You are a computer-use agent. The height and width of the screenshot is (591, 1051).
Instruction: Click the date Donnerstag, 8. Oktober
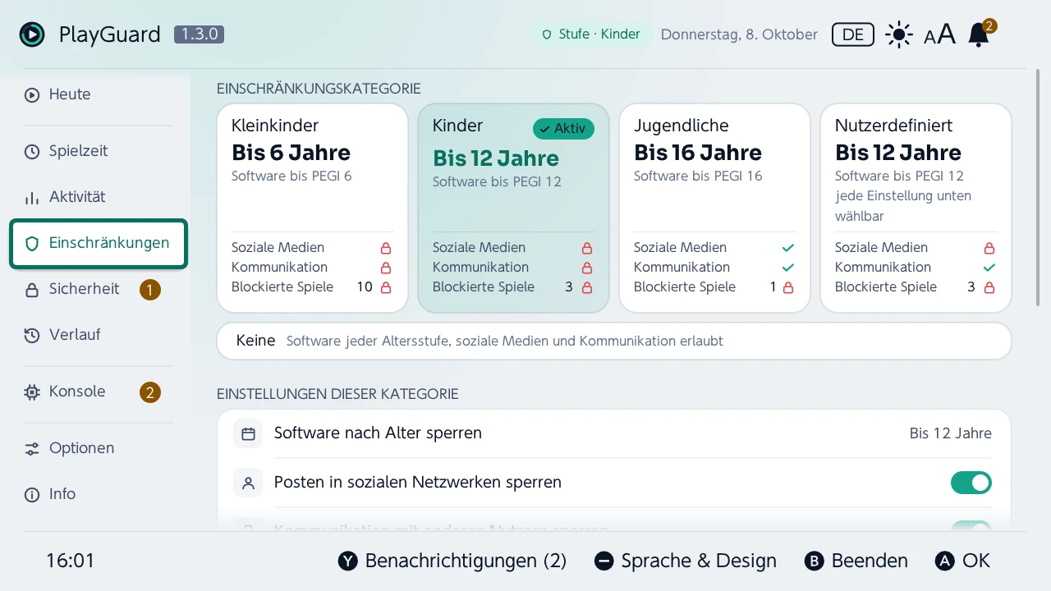pos(739,34)
